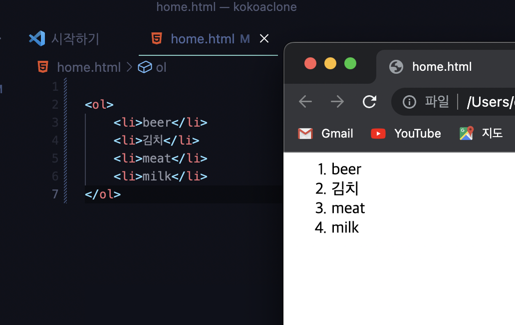Click the cube symbol icon in breadcrumb
This screenshot has height=325, width=515.
coord(145,67)
